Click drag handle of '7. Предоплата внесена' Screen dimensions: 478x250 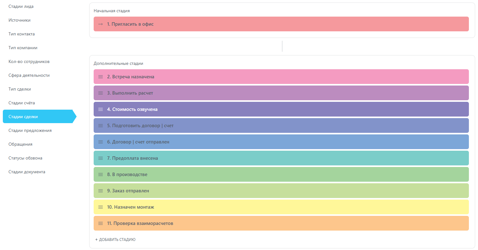pyautogui.click(x=101, y=158)
